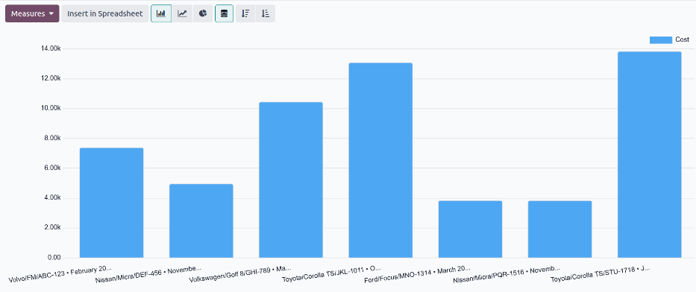Image resolution: width=696 pixels, height=292 pixels.
Task: Select the Volkswagen/Golf 8/GHI-789 bar
Action: coord(291,180)
